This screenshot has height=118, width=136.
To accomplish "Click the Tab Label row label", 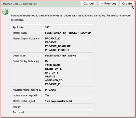I will (18, 112).
